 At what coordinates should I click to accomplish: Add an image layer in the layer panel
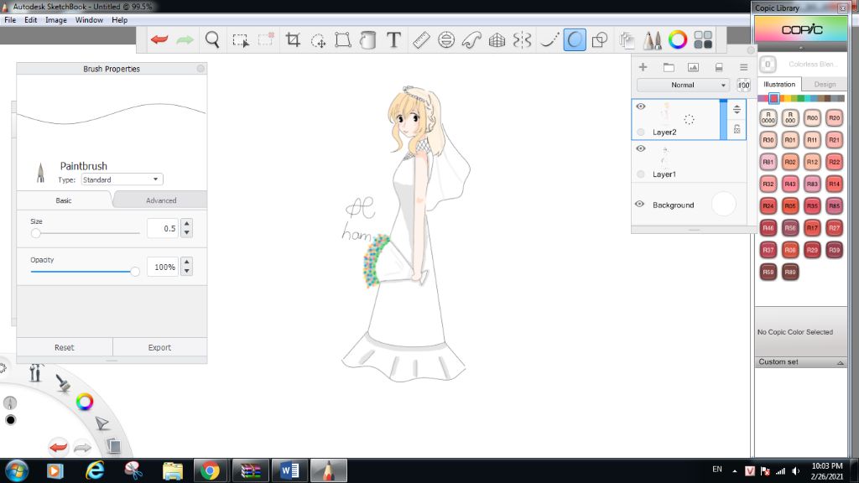693,67
